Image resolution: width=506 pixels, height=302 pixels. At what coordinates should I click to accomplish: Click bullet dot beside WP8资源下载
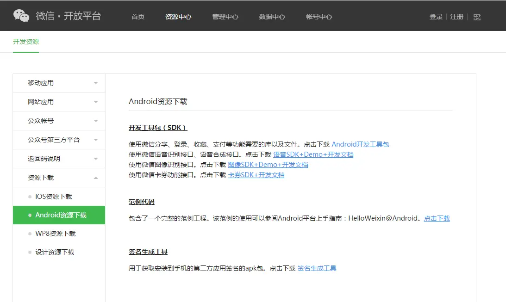point(30,234)
